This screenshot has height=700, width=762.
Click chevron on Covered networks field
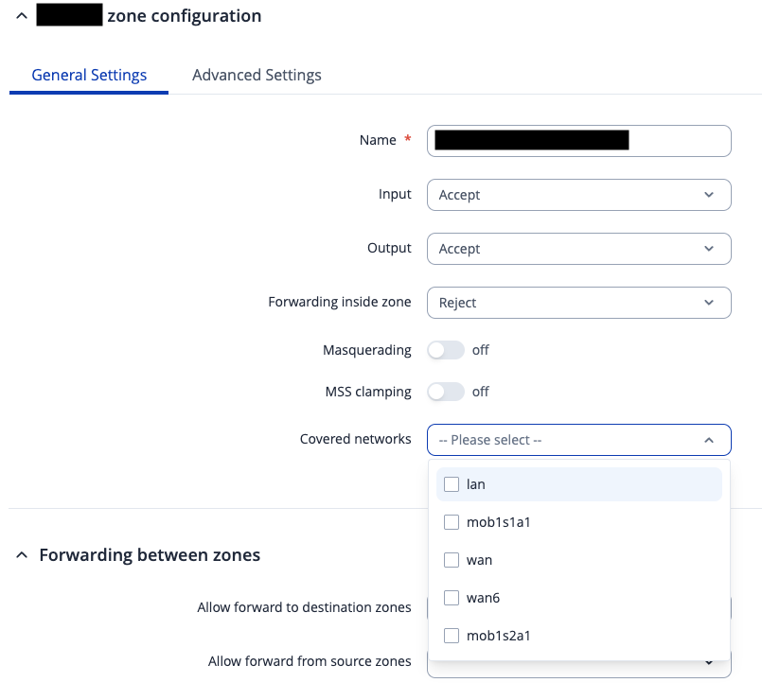point(709,440)
